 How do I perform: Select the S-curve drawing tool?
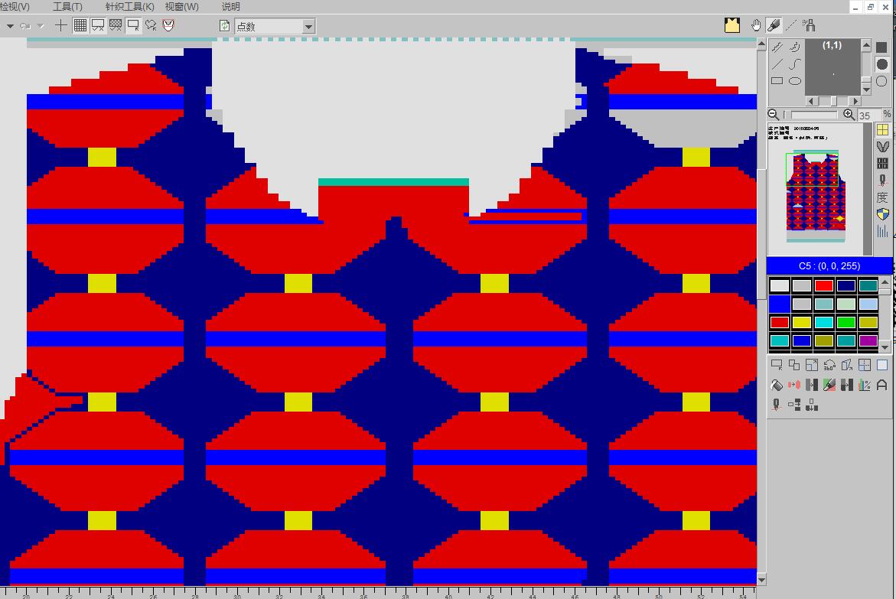click(x=795, y=64)
